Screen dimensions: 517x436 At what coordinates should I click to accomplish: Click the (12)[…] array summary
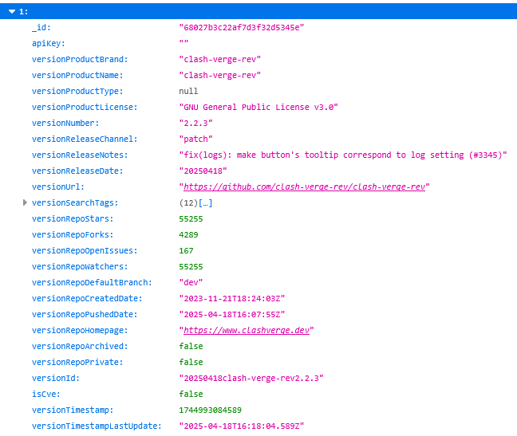(195, 202)
